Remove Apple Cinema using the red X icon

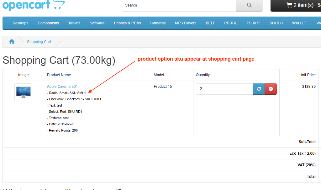271,89
